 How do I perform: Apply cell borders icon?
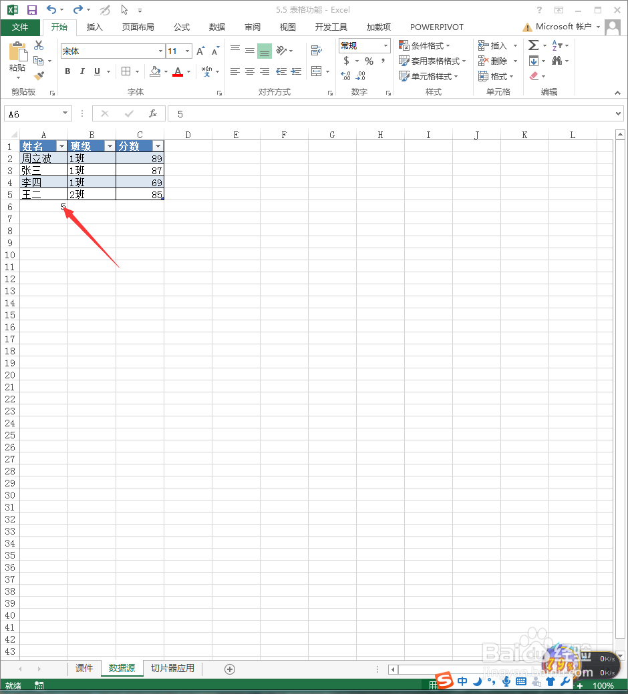(126, 71)
